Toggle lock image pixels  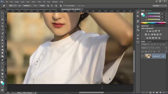149,51
